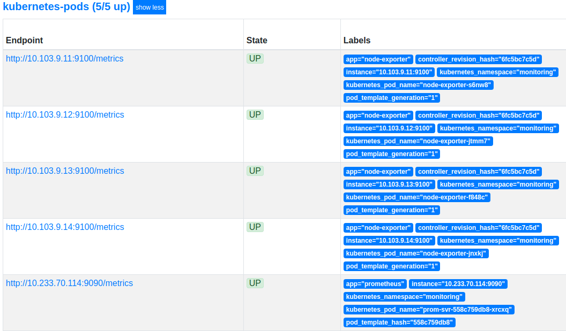566x331 pixels.
Task: Open endpoint http://10.103.9.12:9100/metrics
Action: coord(65,114)
